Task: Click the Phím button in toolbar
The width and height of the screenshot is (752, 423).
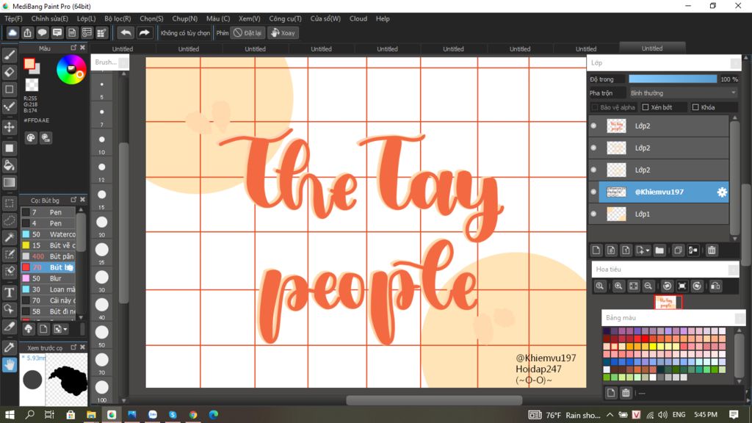Action: click(222, 32)
